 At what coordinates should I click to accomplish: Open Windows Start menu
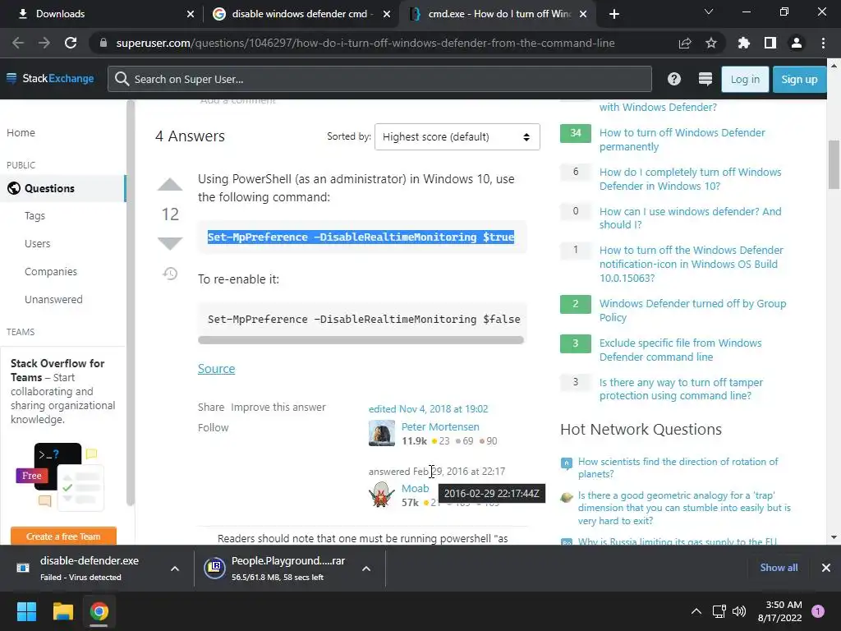click(x=26, y=611)
